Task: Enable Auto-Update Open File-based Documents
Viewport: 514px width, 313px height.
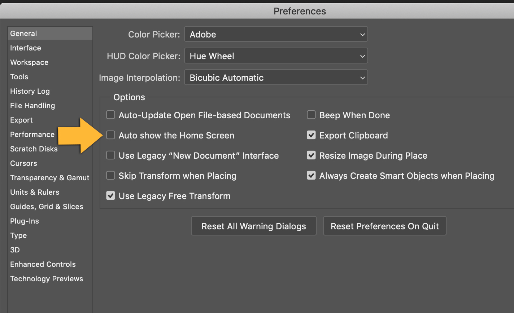Action: [110, 115]
